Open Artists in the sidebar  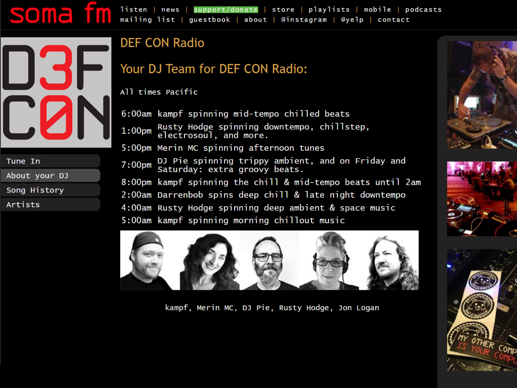(x=50, y=204)
